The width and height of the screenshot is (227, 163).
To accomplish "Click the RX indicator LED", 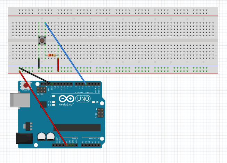I will [x=54, y=105].
